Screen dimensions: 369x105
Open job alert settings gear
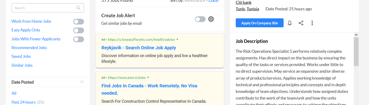click(x=211, y=19)
